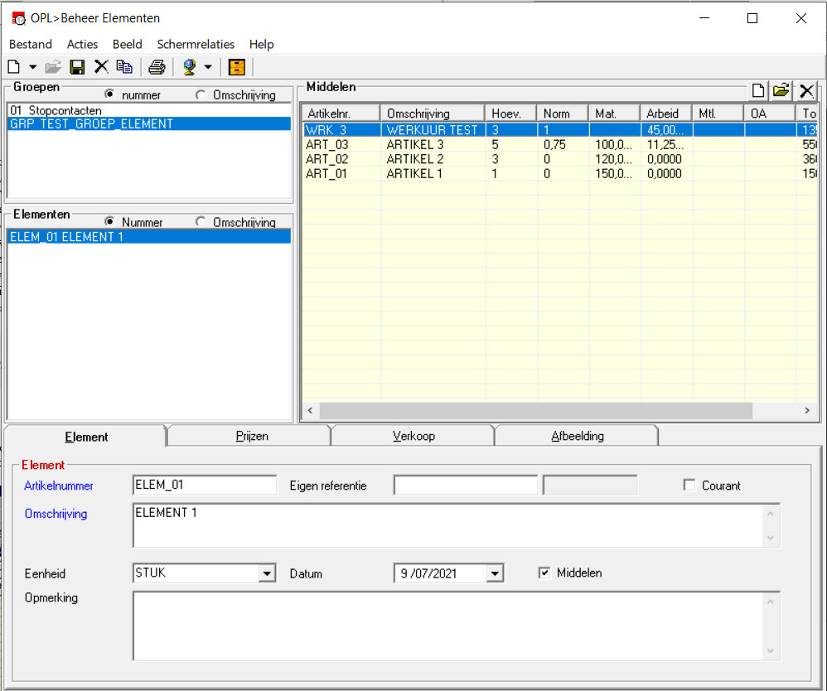The image size is (827, 691).
Task: Click the Open folder toolbar icon
Action: pyautogui.click(x=53, y=67)
